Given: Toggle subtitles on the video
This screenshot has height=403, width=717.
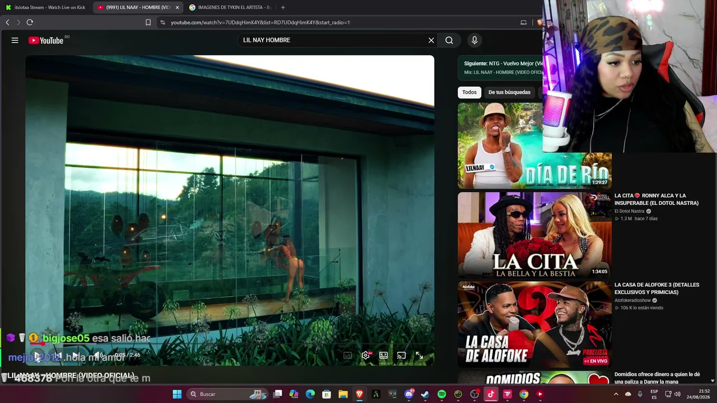Looking at the screenshot, I should (348, 355).
